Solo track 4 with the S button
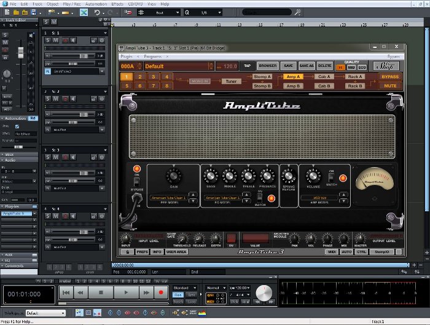Screen dimensions: 430x325 coord(48,216)
